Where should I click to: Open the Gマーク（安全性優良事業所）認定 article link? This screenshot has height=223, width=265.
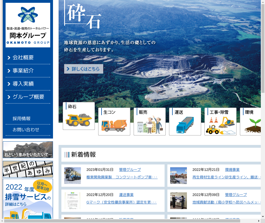pos(122,202)
